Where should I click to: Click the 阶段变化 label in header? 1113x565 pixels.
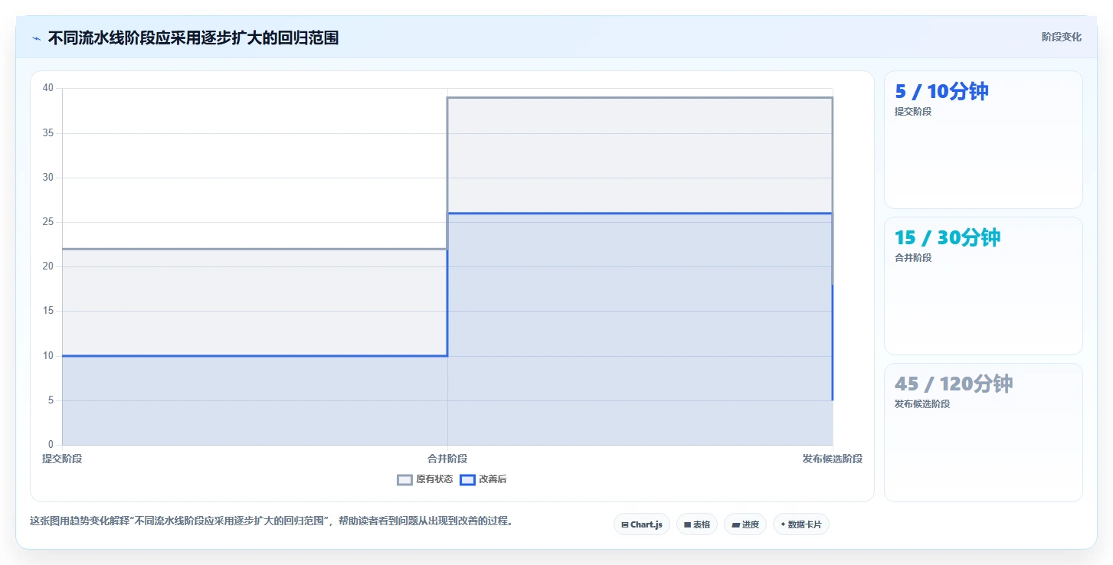tap(1062, 37)
